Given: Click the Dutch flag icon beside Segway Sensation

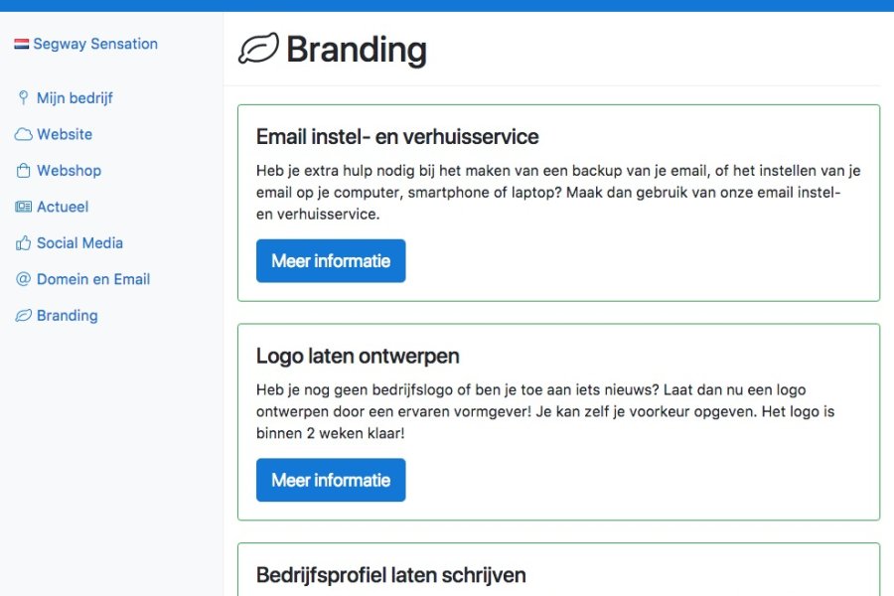Looking at the screenshot, I should tap(22, 44).
